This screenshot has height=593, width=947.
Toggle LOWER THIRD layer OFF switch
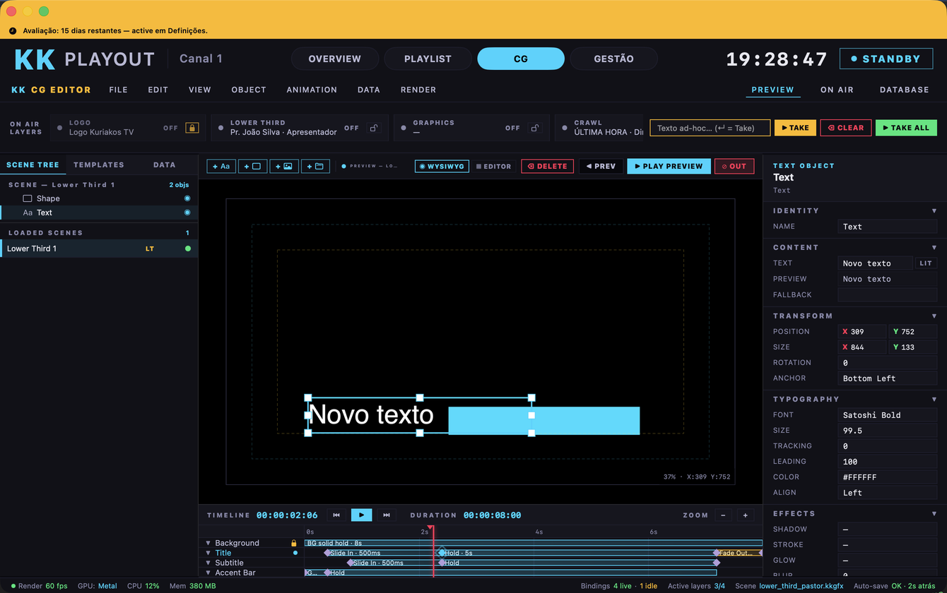(x=352, y=128)
